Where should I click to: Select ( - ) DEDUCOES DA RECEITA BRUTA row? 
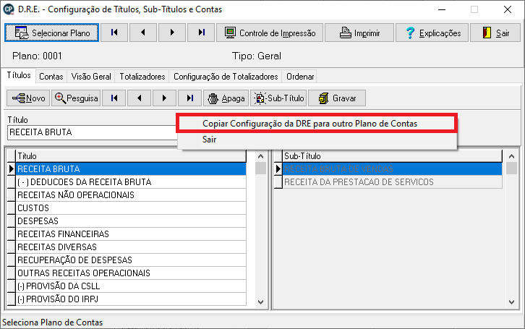click(x=131, y=182)
